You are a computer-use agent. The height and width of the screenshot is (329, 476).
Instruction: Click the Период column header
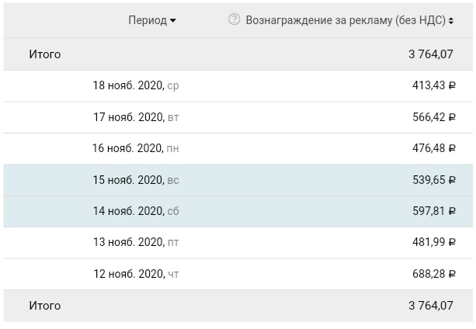tap(148, 21)
